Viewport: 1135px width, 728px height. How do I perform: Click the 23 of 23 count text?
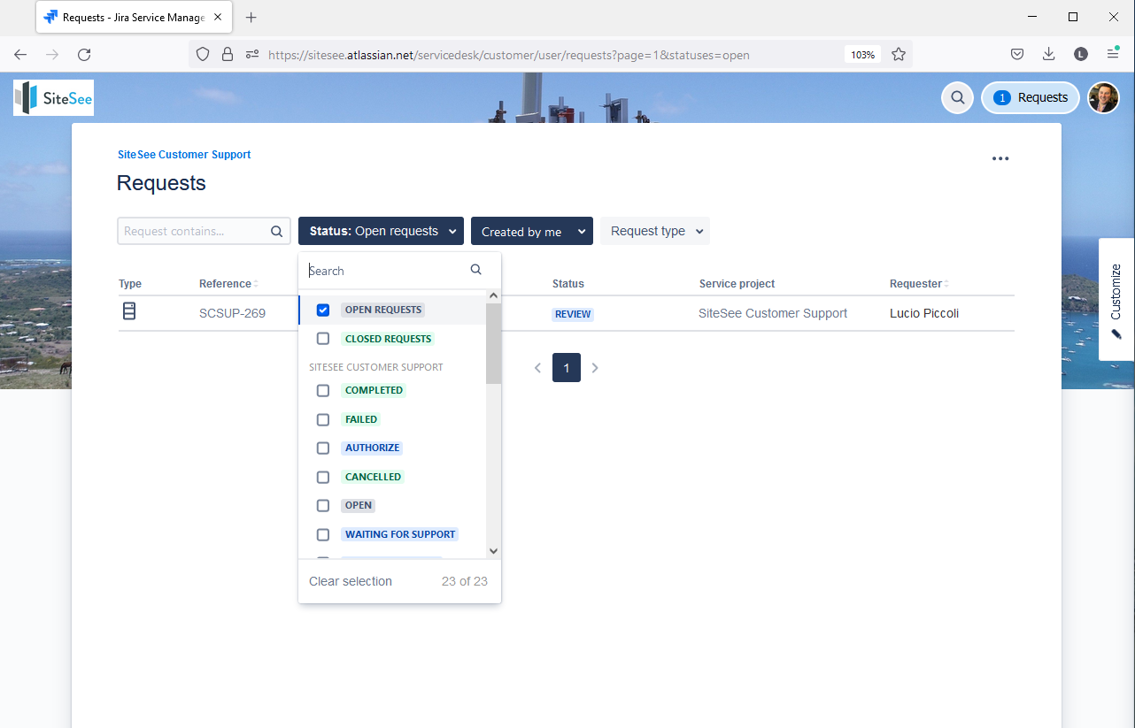465,581
